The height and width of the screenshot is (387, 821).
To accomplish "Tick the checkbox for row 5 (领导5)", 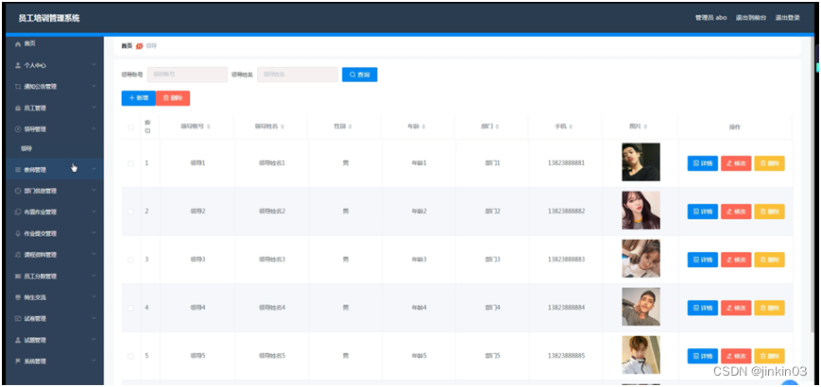I will [131, 356].
